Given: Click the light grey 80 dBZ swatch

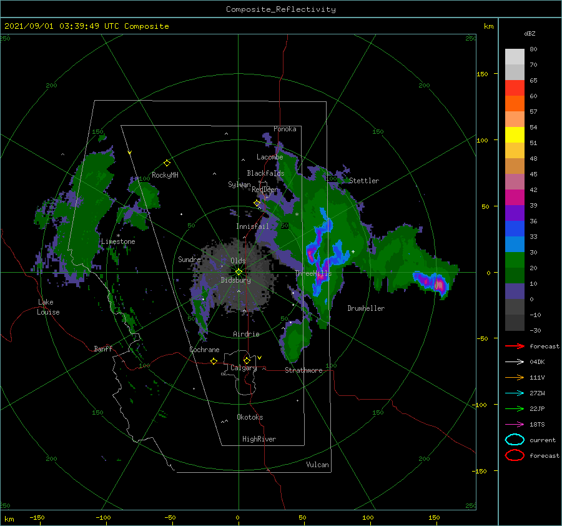Looking at the screenshot, I should pyautogui.click(x=515, y=56).
